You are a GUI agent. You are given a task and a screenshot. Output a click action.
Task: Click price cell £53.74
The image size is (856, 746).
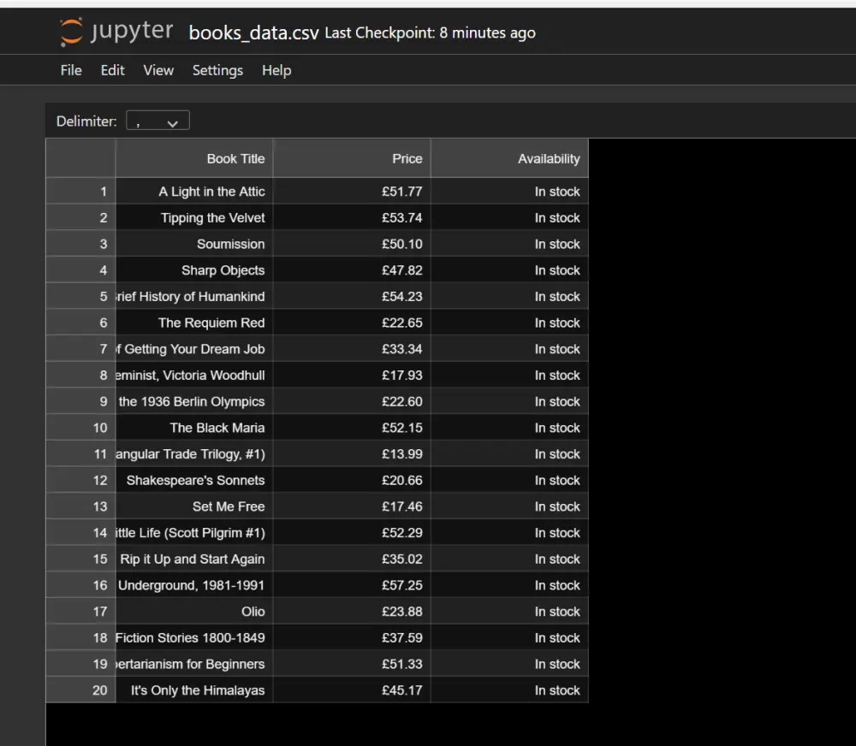pyautogui.click(x=352, y=218)
